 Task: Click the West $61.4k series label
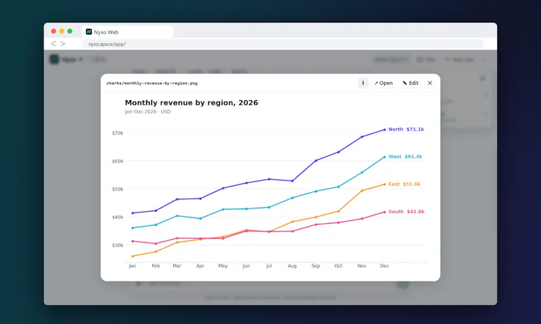tap(405, 157)
